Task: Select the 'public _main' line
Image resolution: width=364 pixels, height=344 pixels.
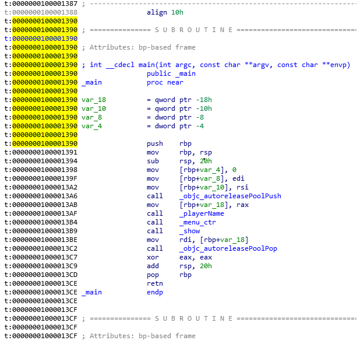Action: pos(171,73)
